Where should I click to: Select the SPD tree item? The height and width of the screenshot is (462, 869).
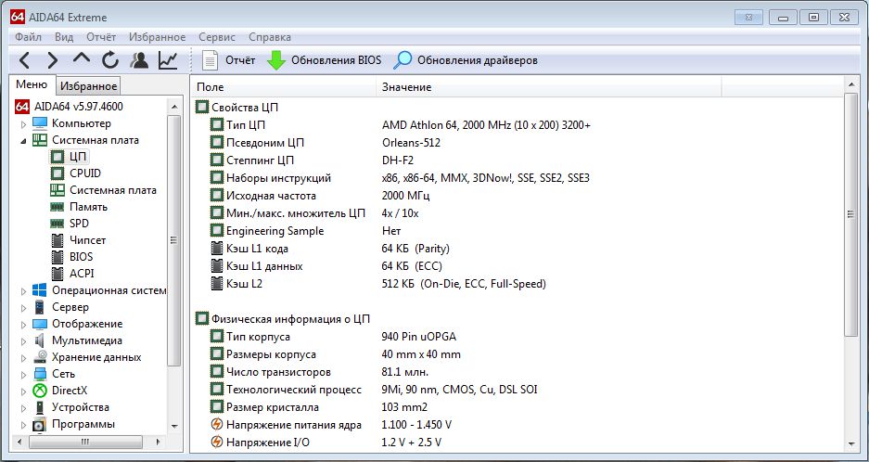(79, 224)
